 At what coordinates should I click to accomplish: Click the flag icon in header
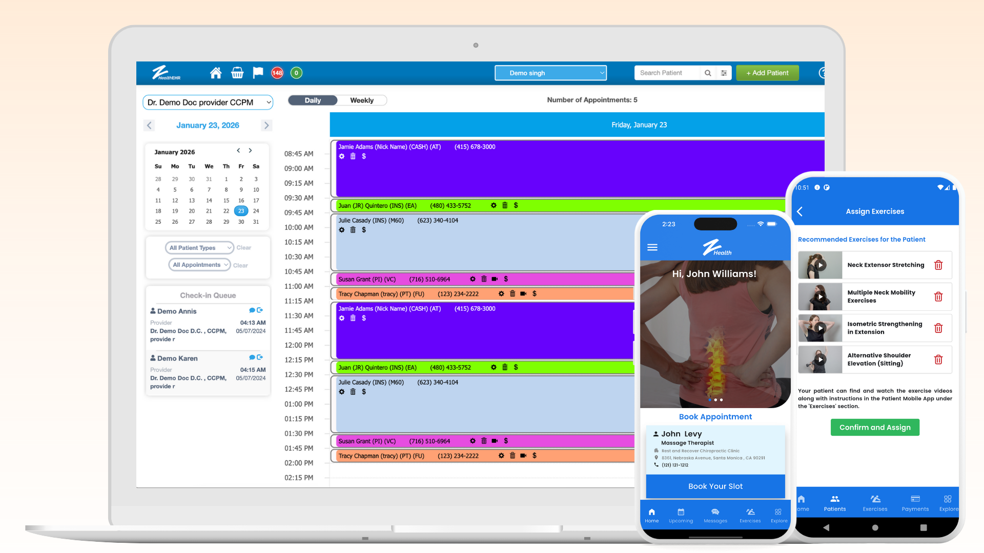[x=258, y=73]
